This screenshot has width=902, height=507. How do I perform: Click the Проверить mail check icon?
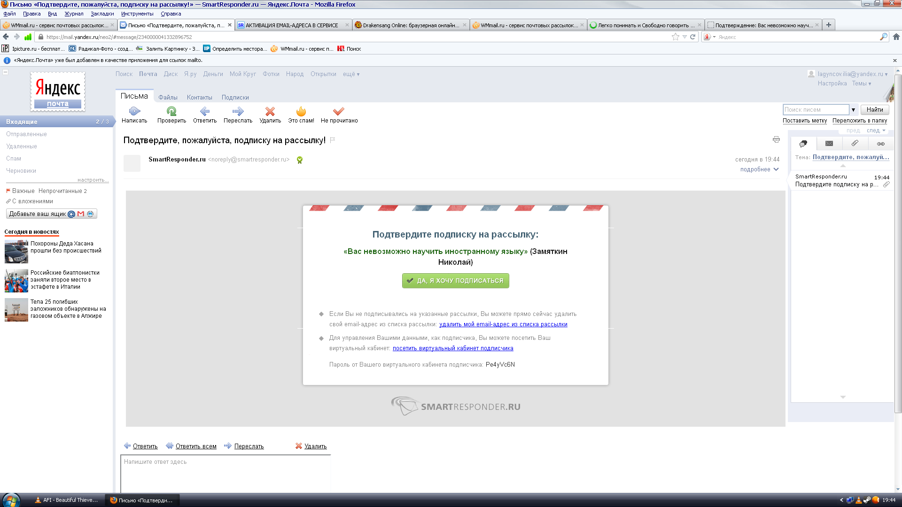171,111
